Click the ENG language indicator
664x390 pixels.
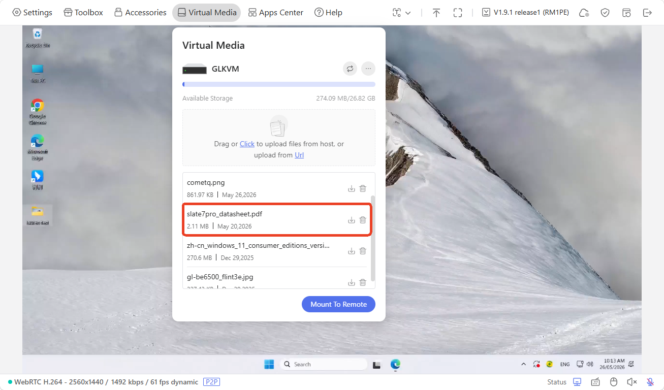(x=565, y=364)
